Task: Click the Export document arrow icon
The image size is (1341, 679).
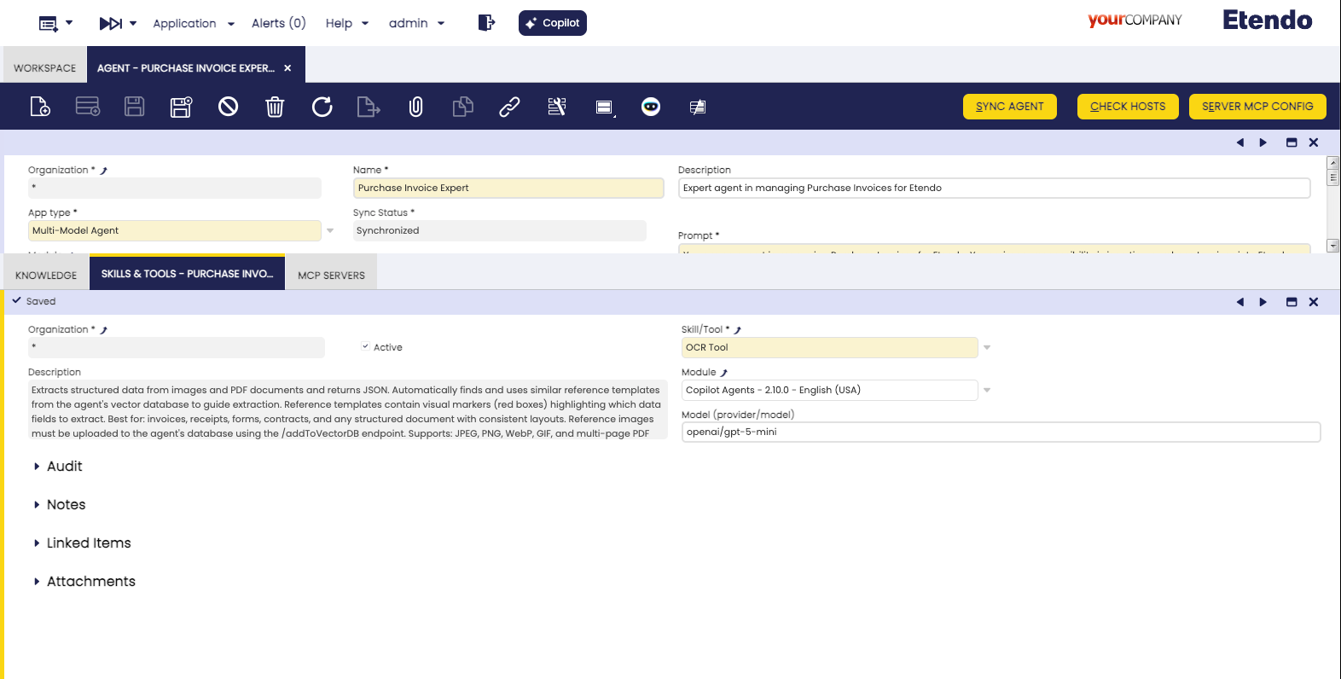Action: pos(369,107)
